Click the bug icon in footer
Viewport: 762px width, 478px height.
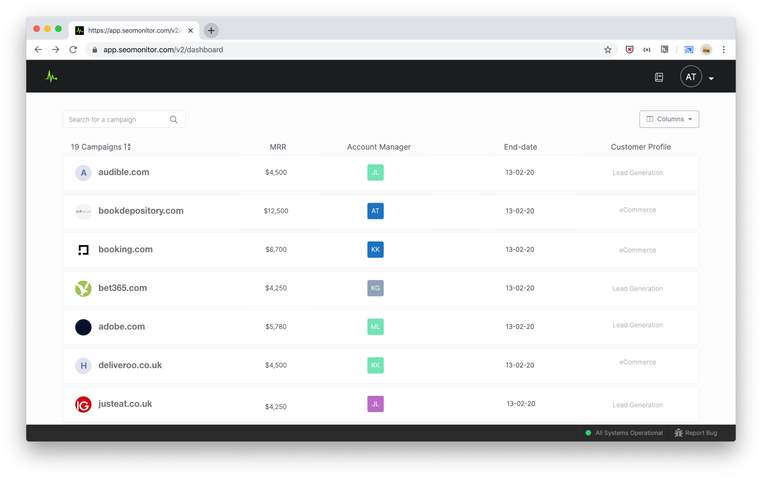(x=678, y=433)
